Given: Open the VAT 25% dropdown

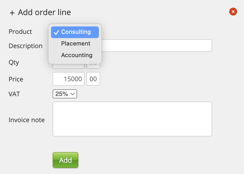Looking at the screenshot, I should point(65,94).
